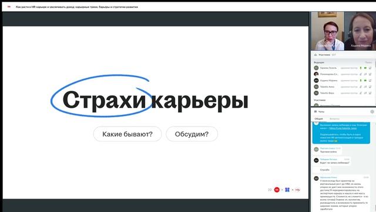
Task: Click the Чаты panel icon
Action: [x=315, y=111]
